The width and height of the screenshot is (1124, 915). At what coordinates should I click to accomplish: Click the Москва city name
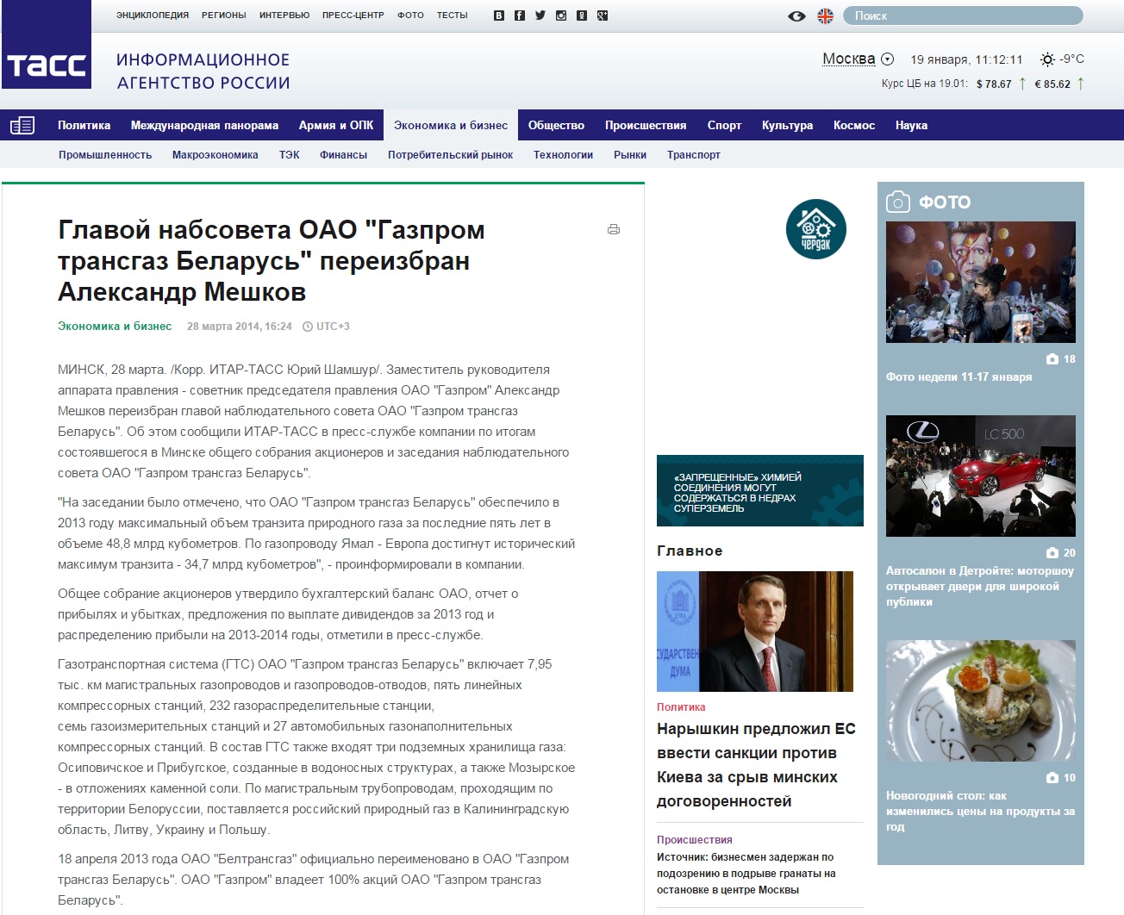pos(848,59)
